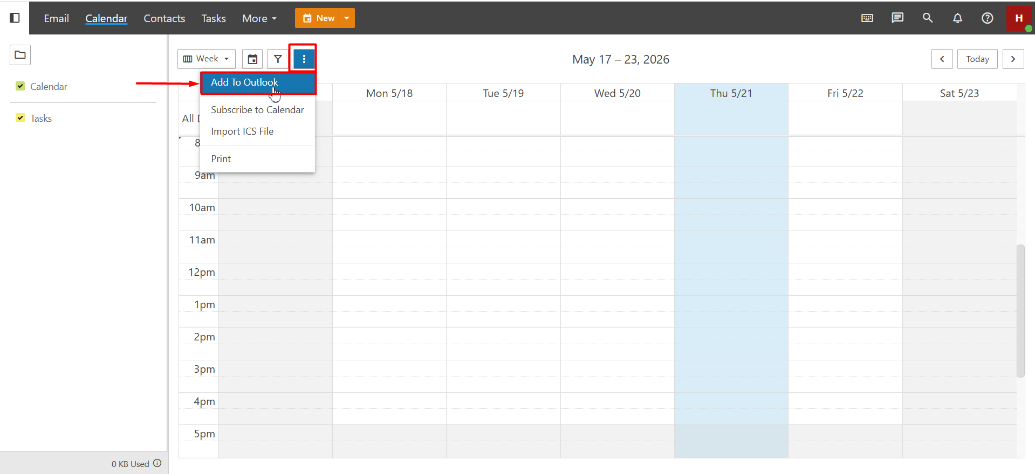Click the calendar vertical scrollbar
Image resolution: width=1035 pixels, height=474 pixels.
coord(1020,311)
